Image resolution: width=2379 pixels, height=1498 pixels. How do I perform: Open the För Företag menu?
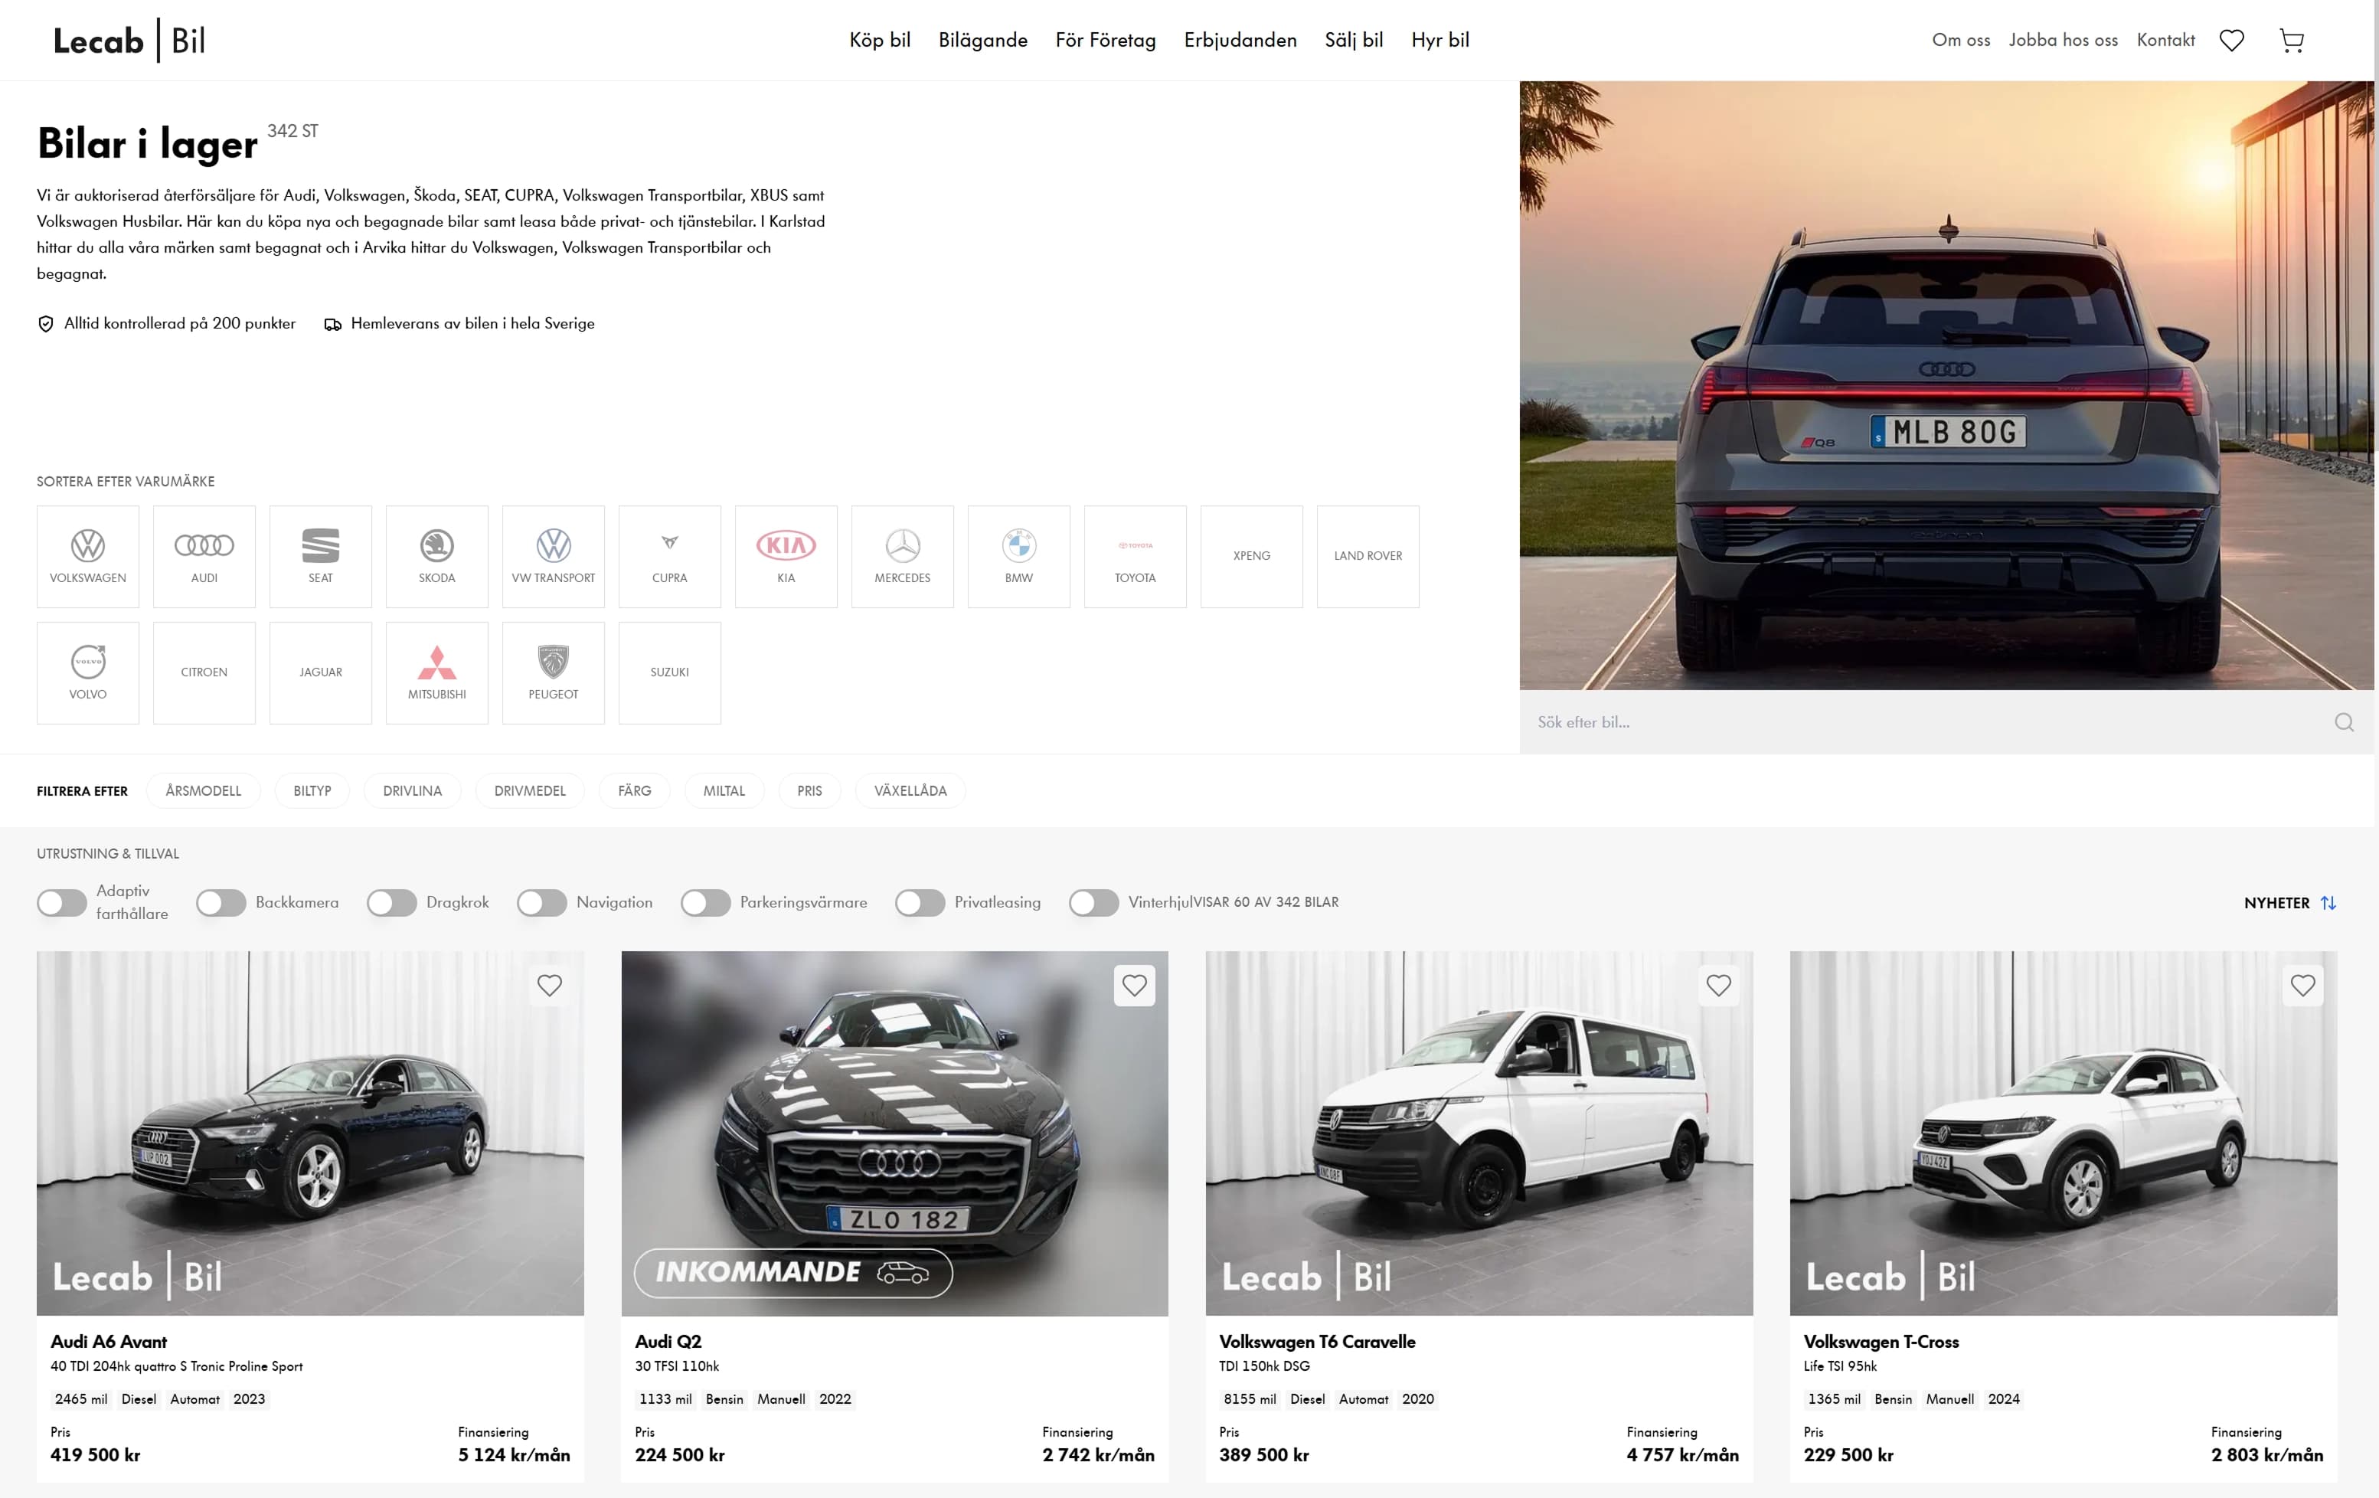click(1106, 41)
